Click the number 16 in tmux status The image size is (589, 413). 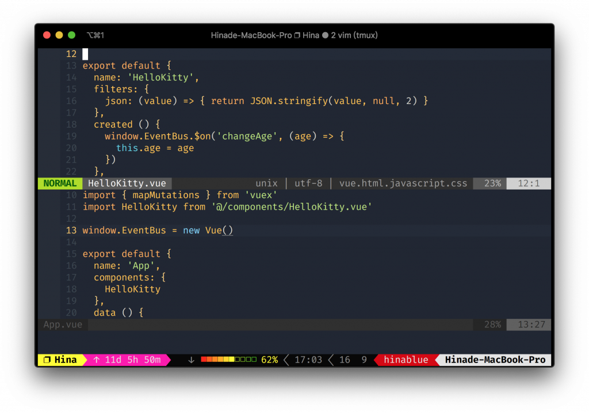345,360
